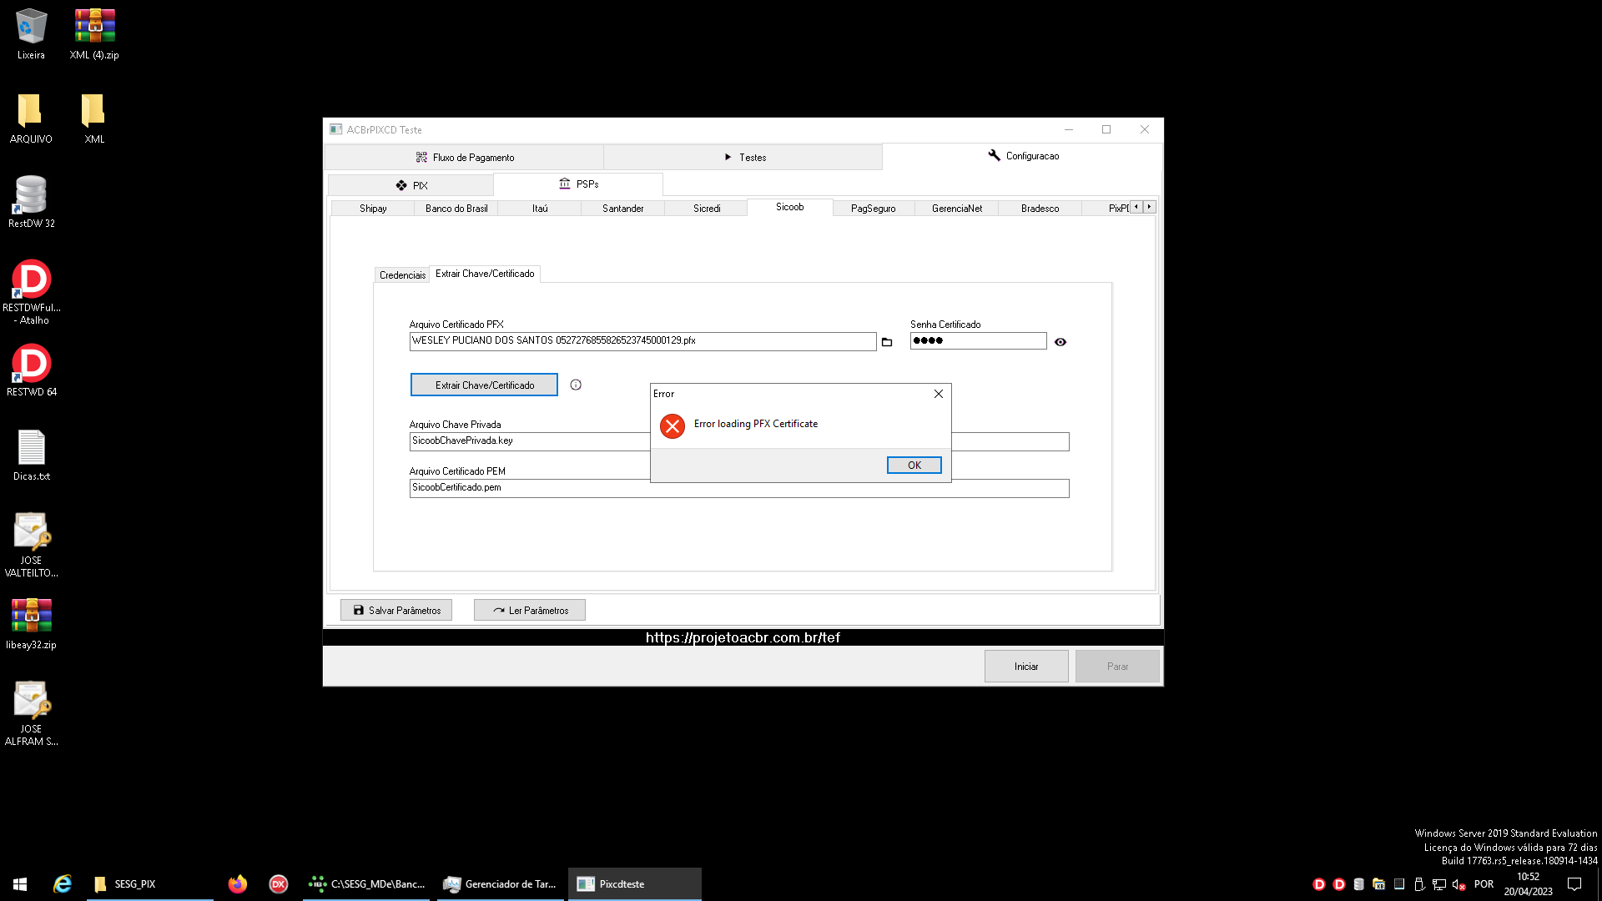Click the Arquivo Chave Privada field
Viewport: 1602px width, 901px height.
tap(738, 441)
